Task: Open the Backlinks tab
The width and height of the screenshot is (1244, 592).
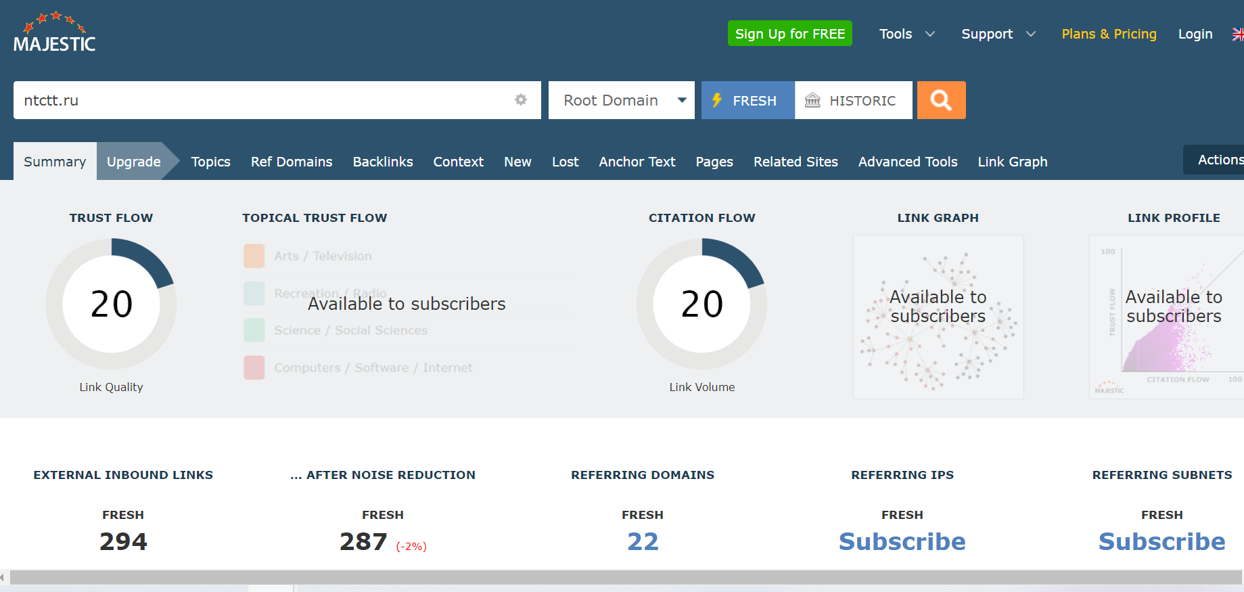Action: tap(383, 162)
